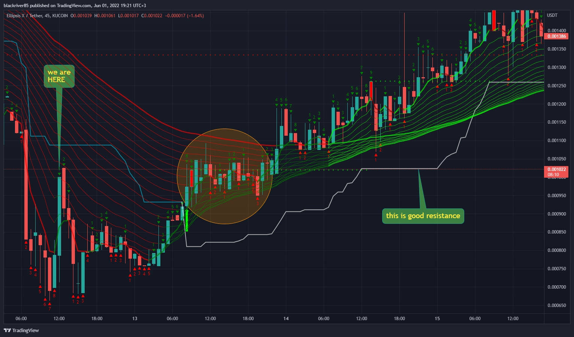Click the 0.001250 price axis label
The width and height of the screenshot is (574, 337).
[x=557, y=86]
